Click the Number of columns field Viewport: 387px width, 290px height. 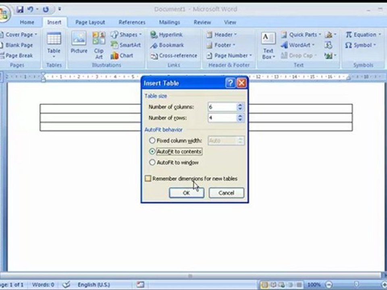pyautogui.click(x=222, y=107)
